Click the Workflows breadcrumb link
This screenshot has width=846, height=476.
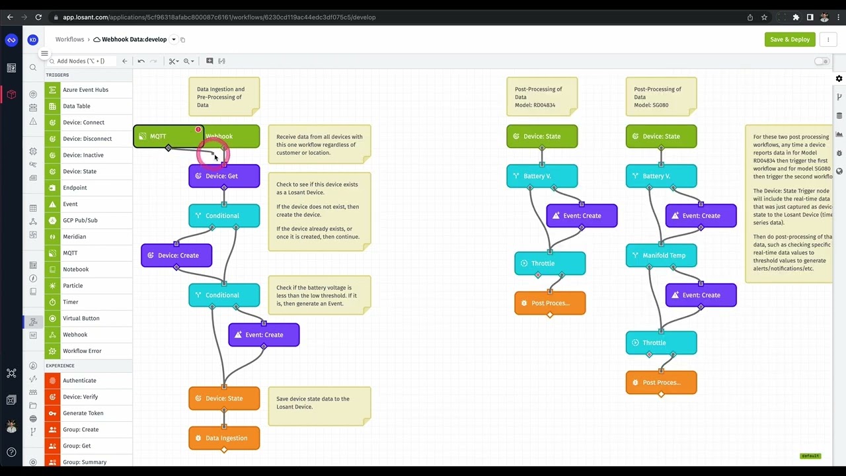[x=69, y=40]
